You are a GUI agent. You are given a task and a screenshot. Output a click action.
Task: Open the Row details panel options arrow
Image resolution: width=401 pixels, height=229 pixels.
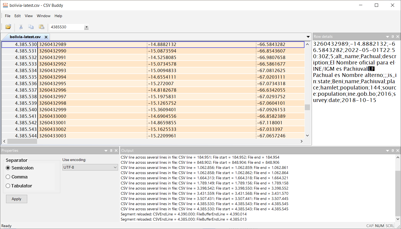(x=387, y=36)
